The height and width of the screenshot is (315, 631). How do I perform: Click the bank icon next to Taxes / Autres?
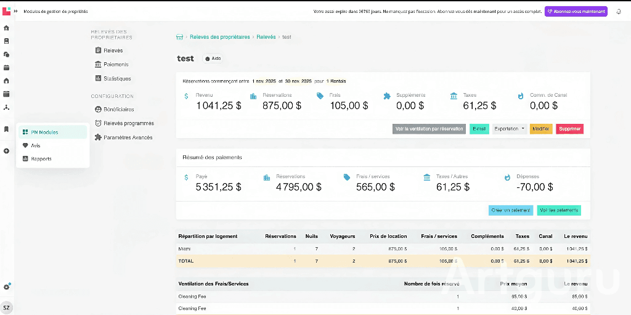427,178
